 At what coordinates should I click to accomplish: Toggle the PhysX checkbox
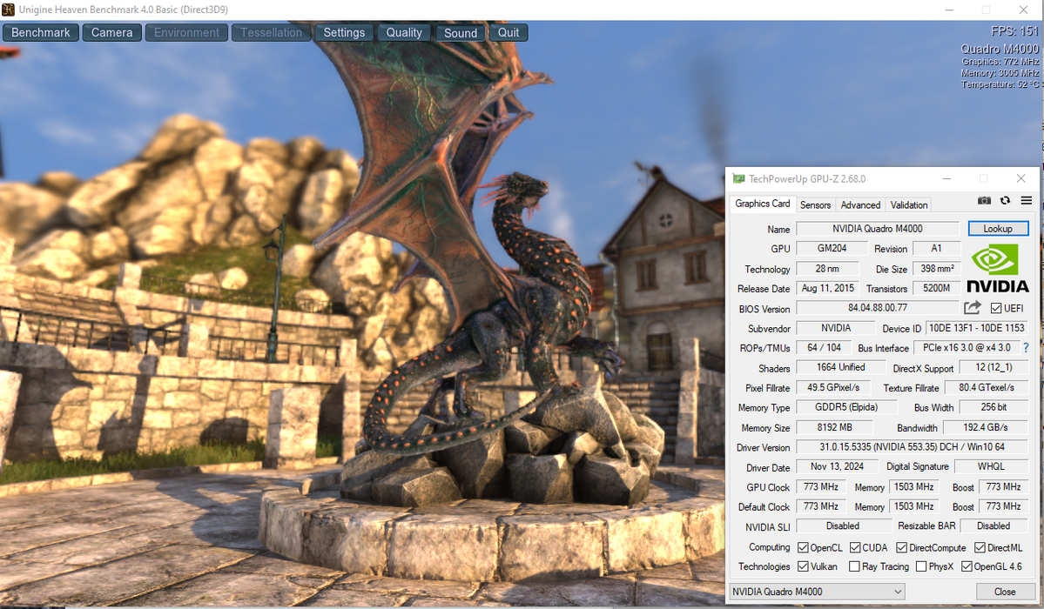pos(921,566)
